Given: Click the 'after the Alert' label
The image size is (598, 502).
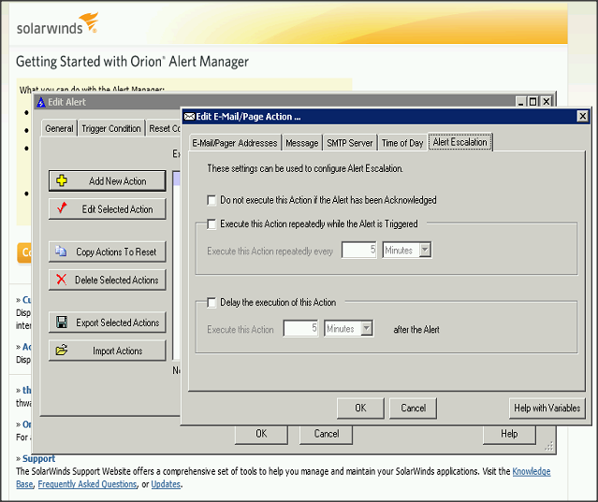Looking at the screenshot, I should click(416, 329).
